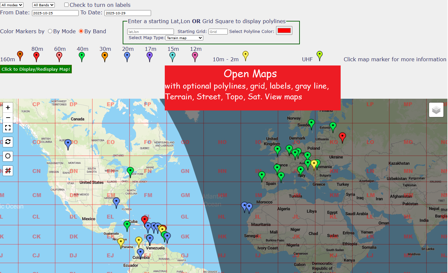Screen dimensions: 448x273
Task: Open the map layers control
Action: point(436,110)
